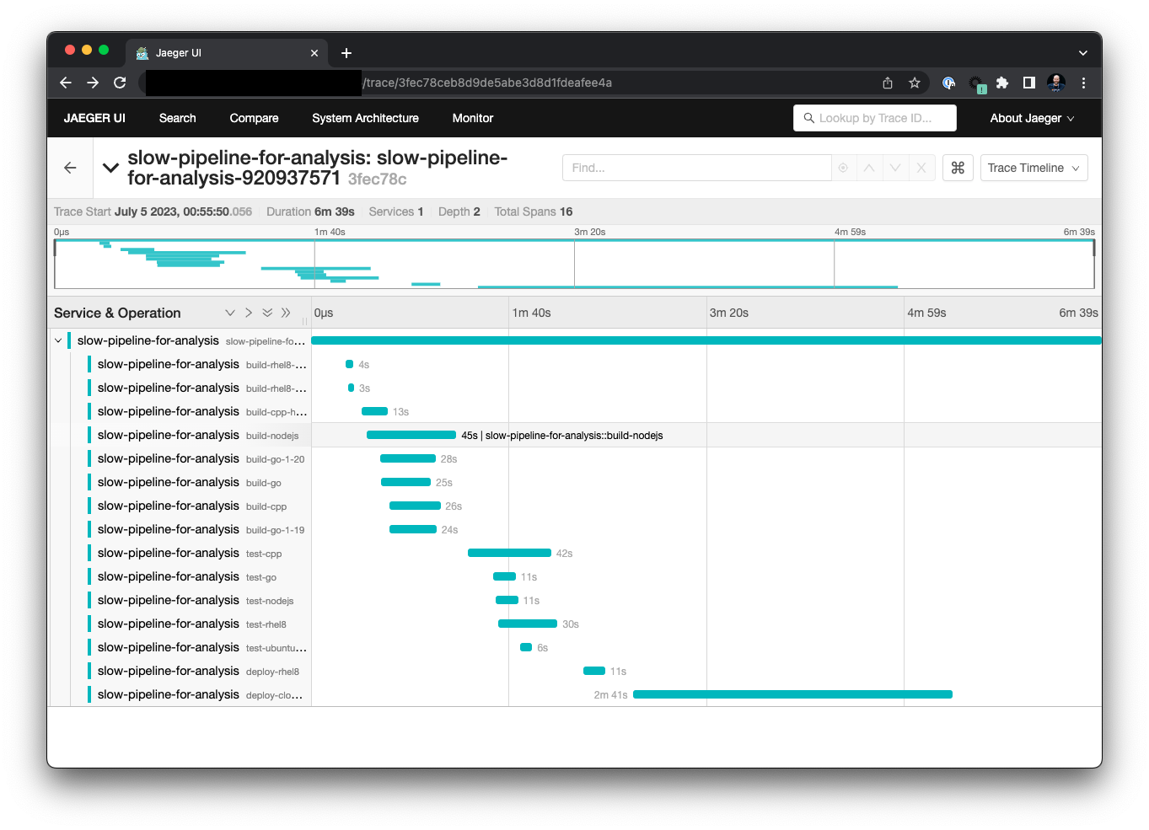The height and width of the screenshot is (830, 1149).
Task: Click the share page icon
Action: coord(888,83)
